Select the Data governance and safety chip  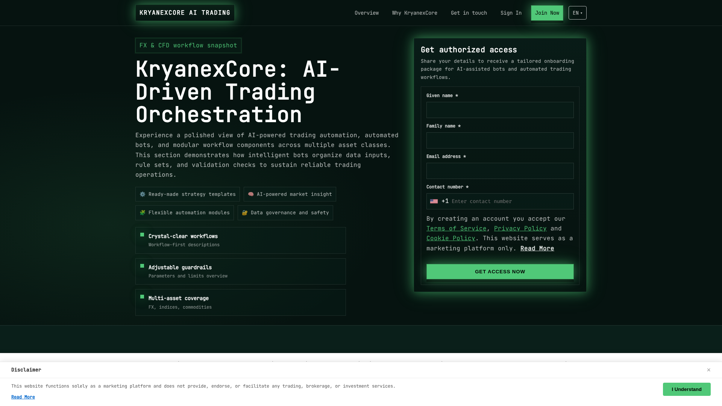click(x=285, y=213)
